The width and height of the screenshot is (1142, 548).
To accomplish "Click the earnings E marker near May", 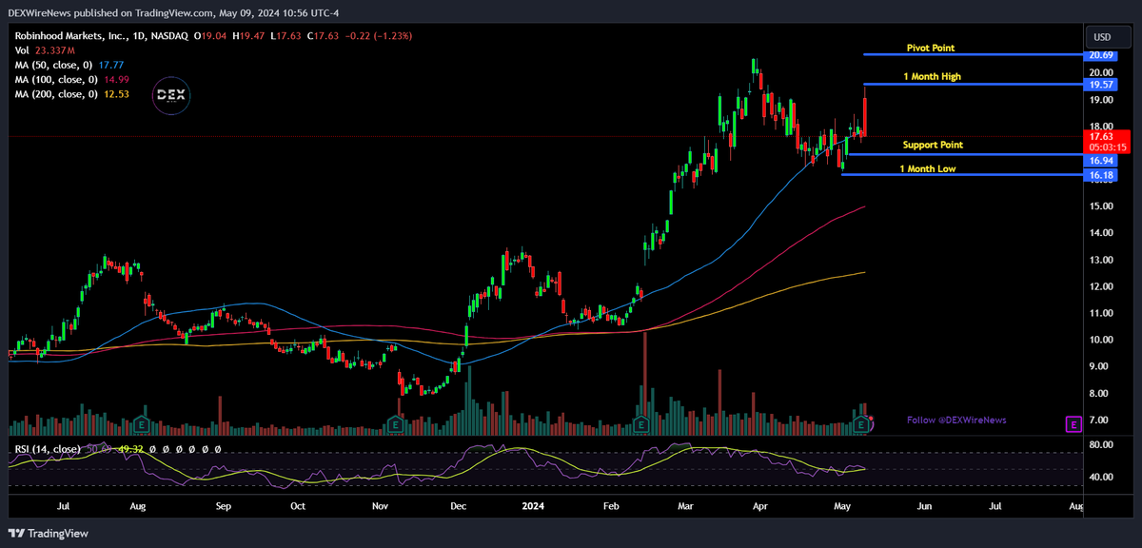I will (861, 424).
